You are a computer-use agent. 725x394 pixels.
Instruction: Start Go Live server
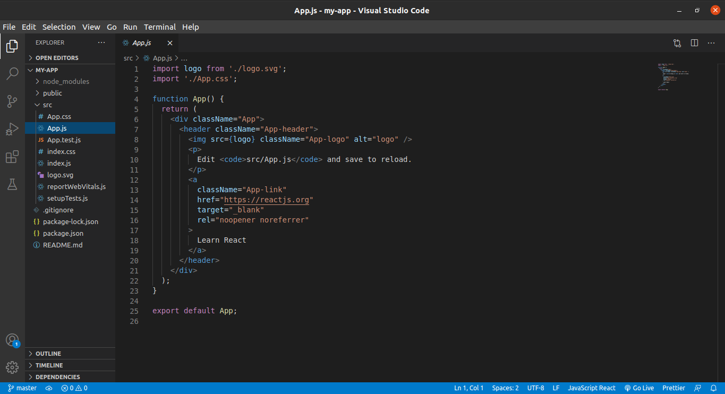(x=639, y=388)
